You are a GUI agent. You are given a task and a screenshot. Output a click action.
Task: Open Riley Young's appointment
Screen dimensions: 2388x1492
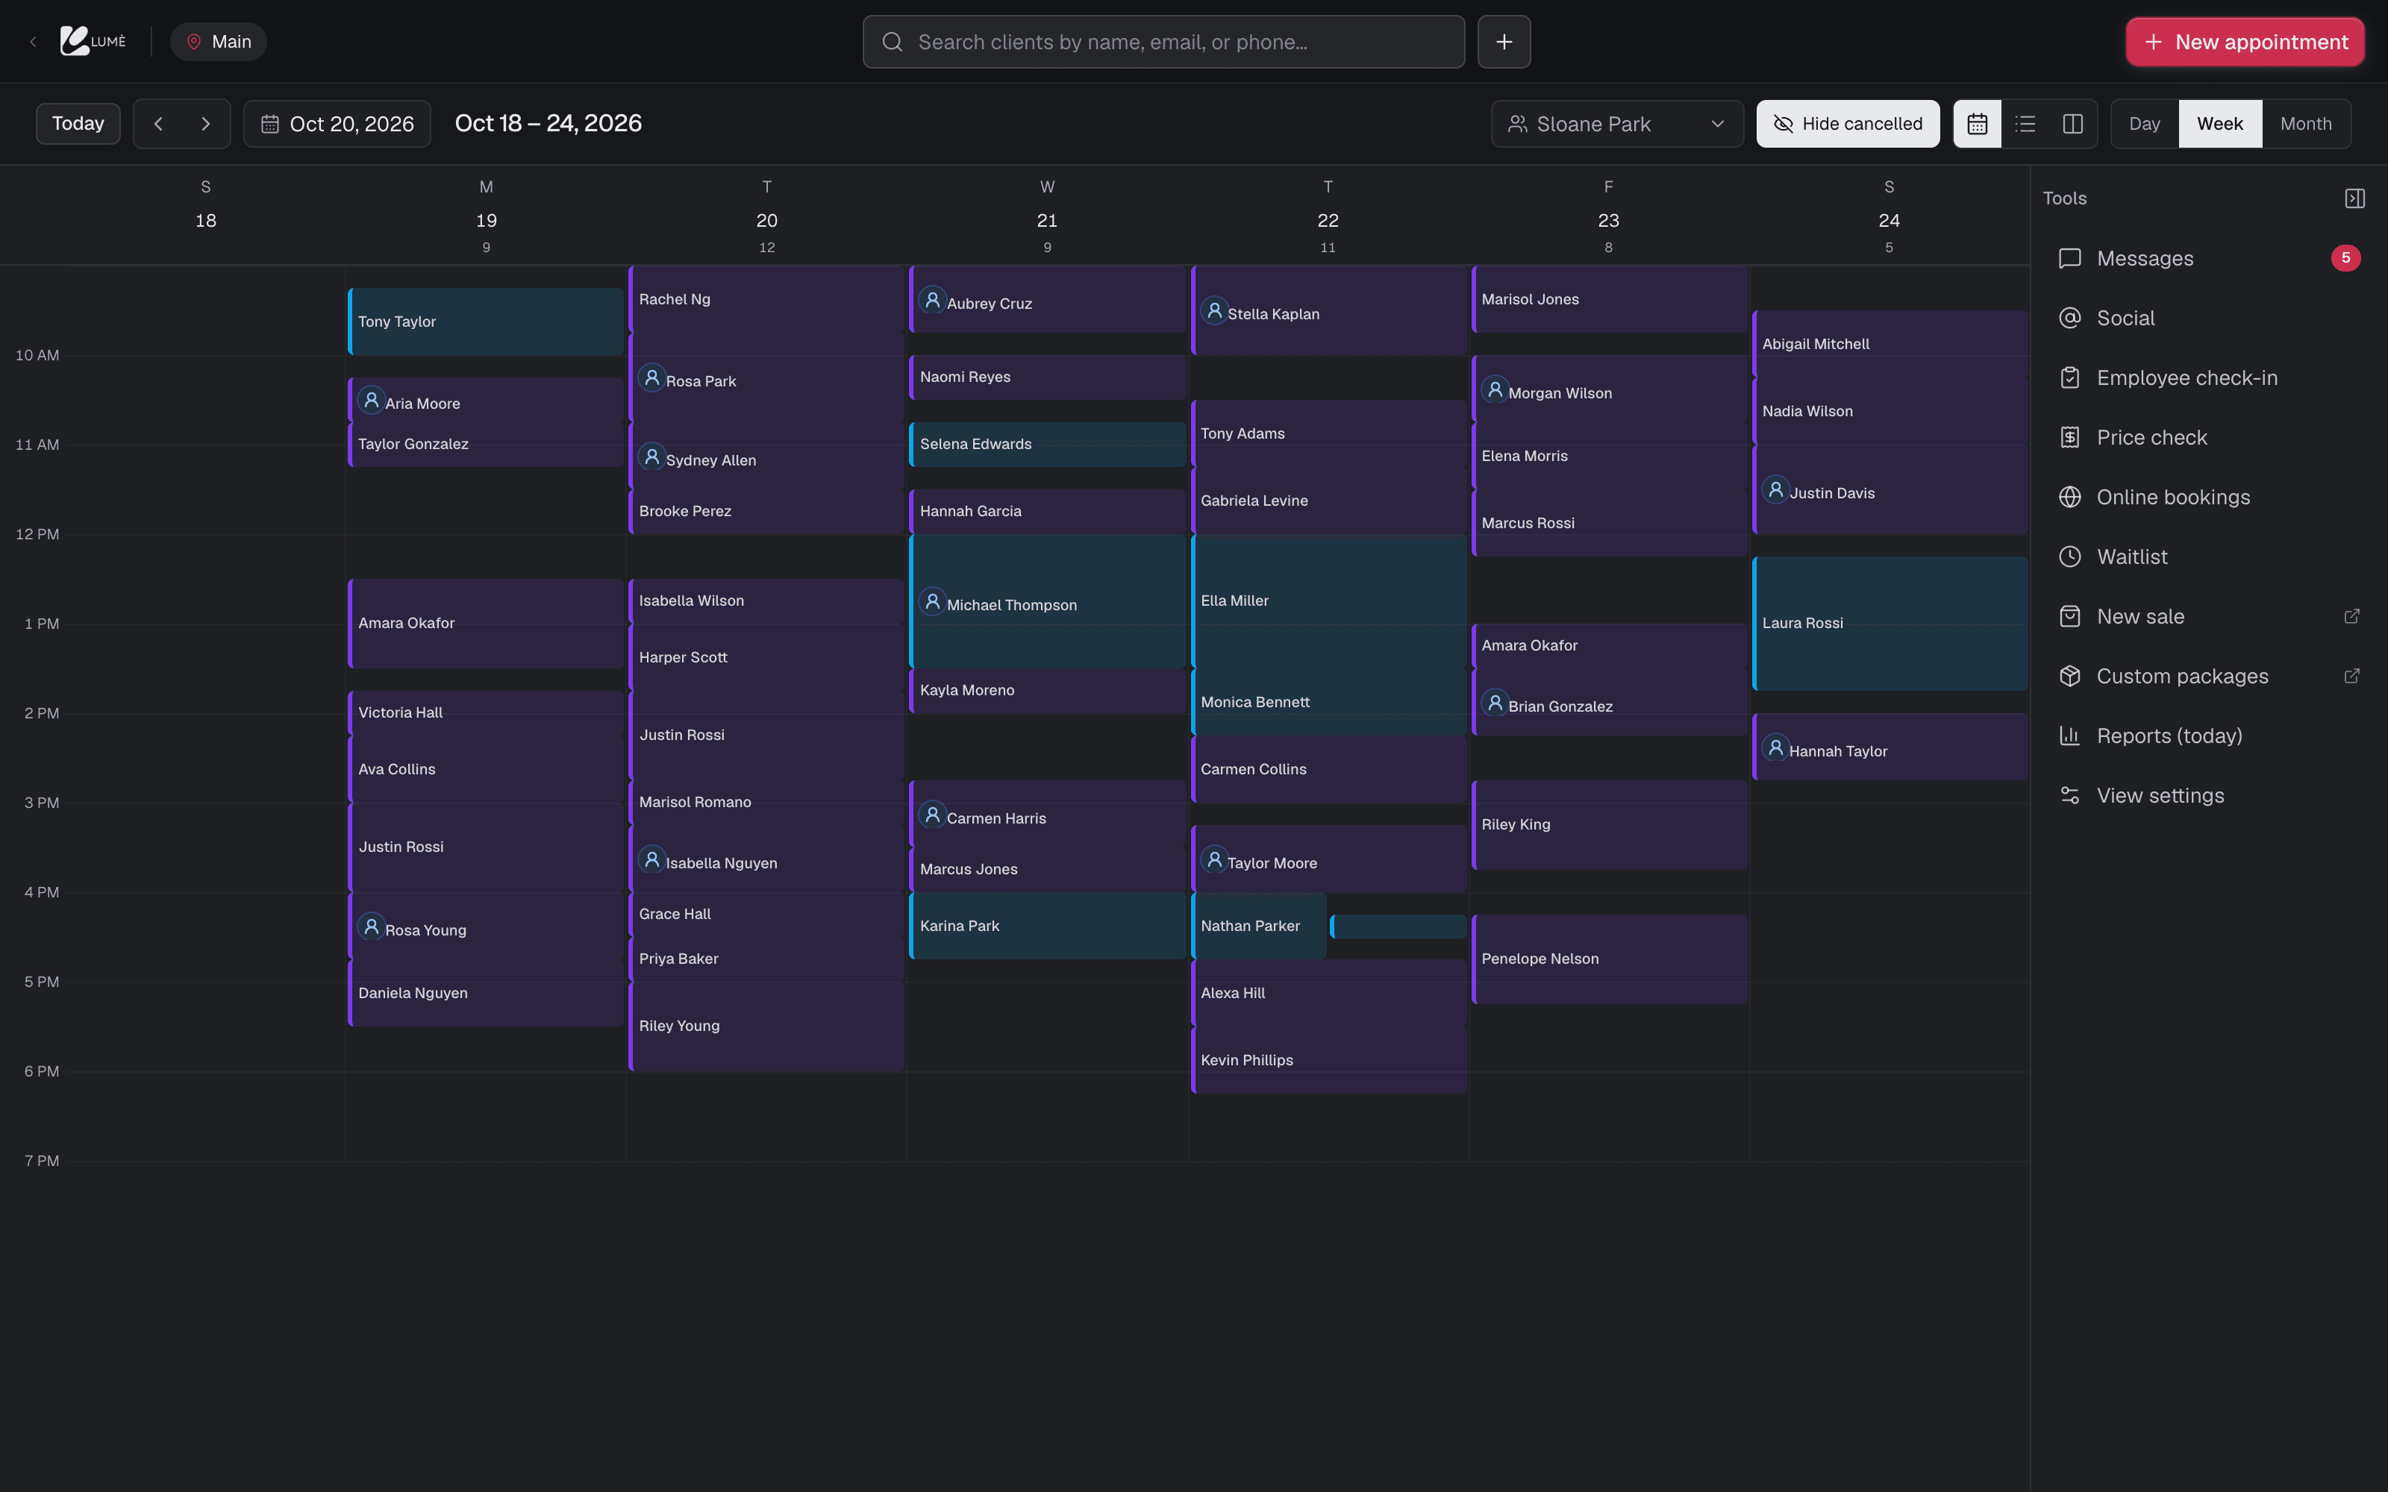click(x=766, y=1026)
